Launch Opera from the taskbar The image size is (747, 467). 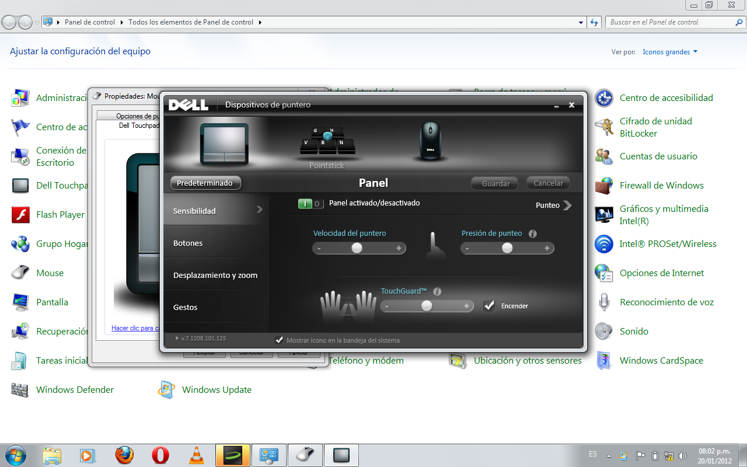160,455
